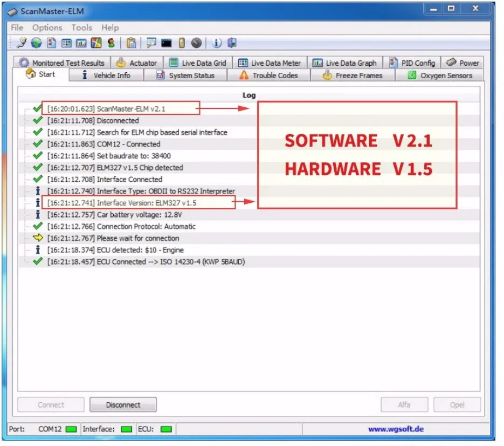
Task: Click the ScanMaster-ELM title bar icon
Action: click(12, 12)
